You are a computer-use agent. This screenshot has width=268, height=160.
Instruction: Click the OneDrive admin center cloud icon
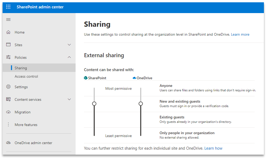click(x=8, y=143)
